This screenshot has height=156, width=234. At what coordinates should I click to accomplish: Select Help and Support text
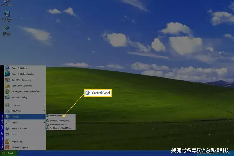point(19,128)
